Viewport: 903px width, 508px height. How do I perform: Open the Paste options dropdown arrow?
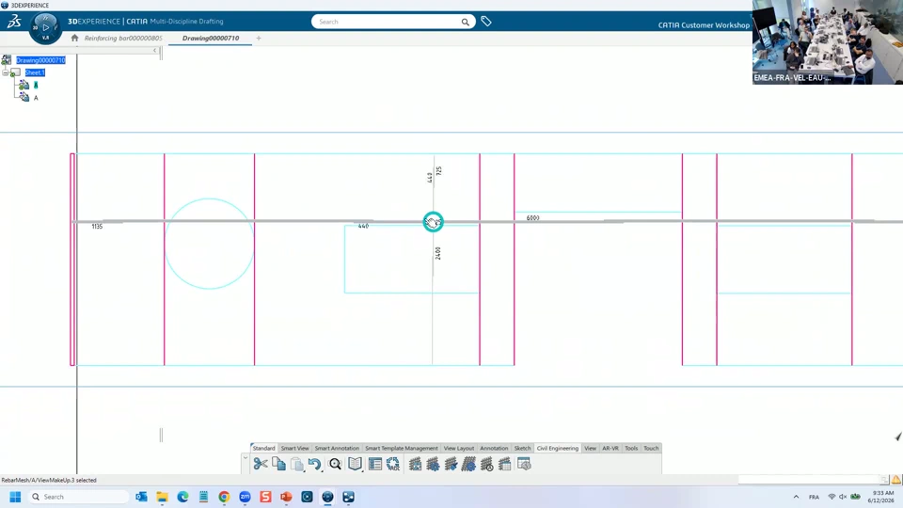[x=304, y=469]
